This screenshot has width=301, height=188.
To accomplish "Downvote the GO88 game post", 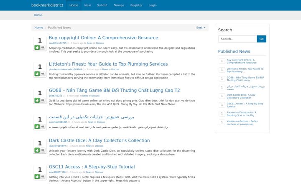I will pos(43,100).
